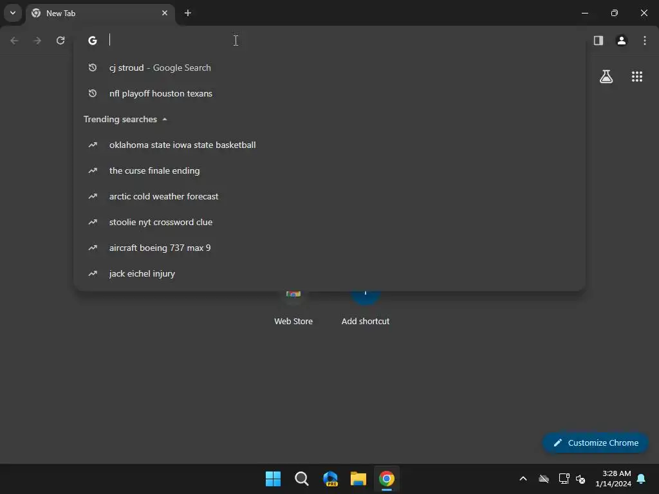
Task: Toggle the side panel icon
Action: point(599,41)
